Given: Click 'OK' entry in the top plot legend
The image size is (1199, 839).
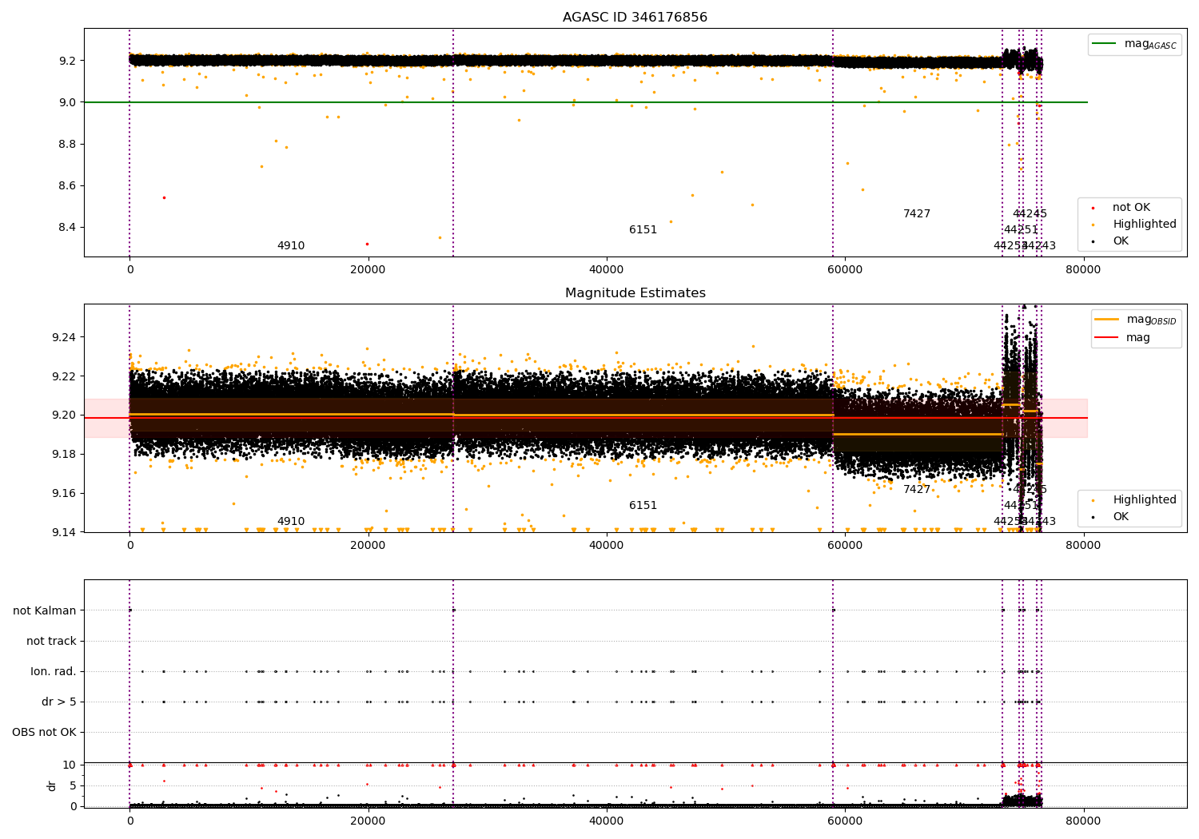Looking at the screenshot, I should pyautogui.click(x=1121, y=241).
